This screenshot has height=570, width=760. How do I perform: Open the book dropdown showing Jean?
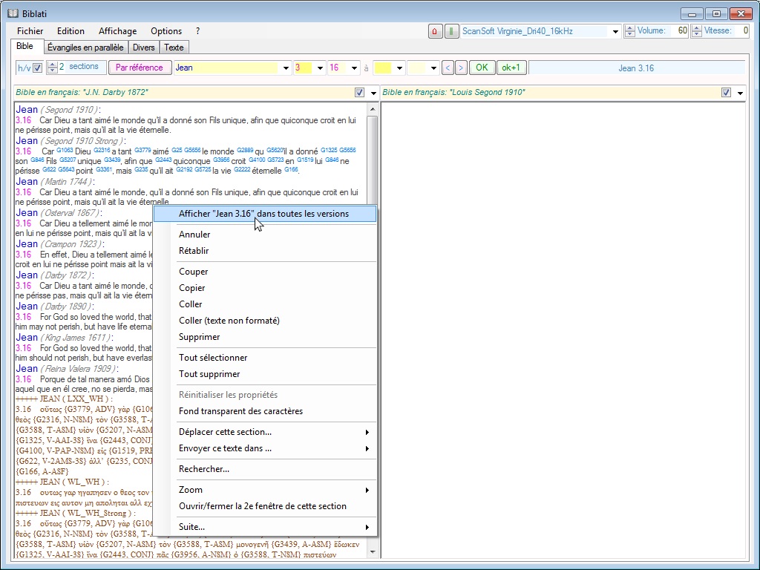(286, 68)
